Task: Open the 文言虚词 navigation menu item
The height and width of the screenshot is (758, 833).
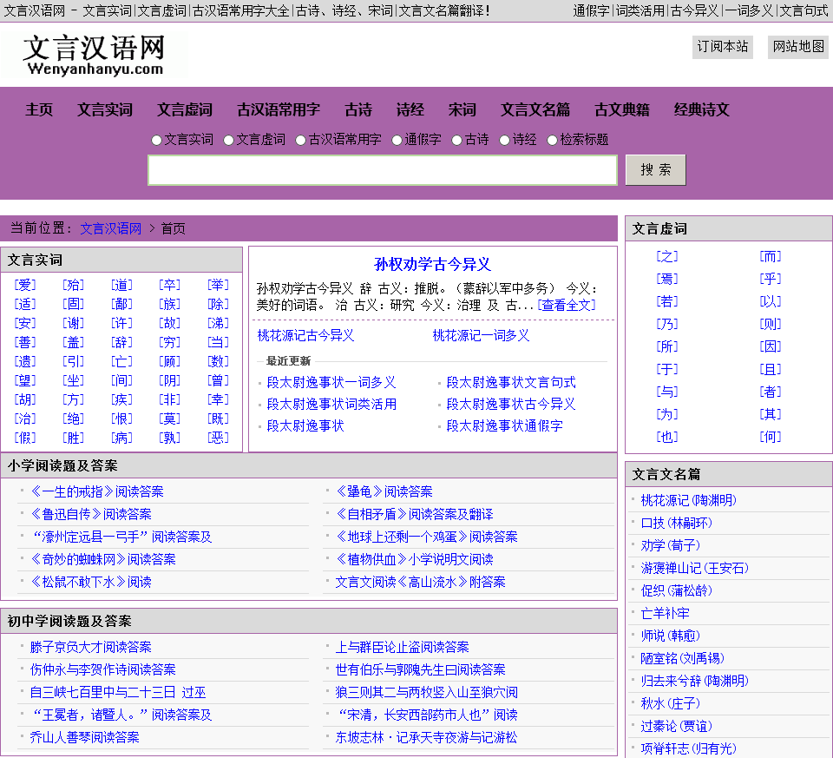Action: coord(185,110)
